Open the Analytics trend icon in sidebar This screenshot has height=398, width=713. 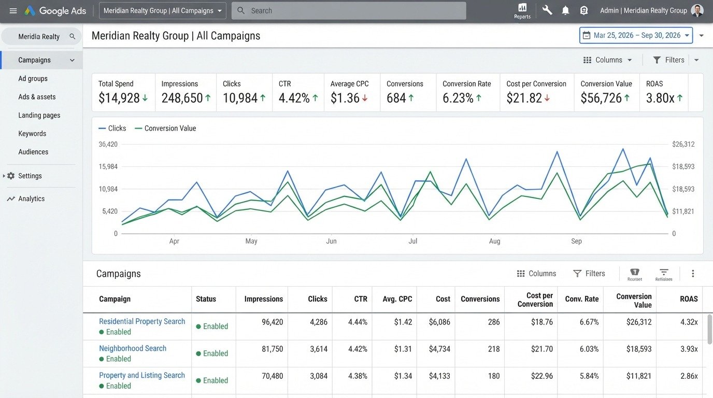click(11, 198)
